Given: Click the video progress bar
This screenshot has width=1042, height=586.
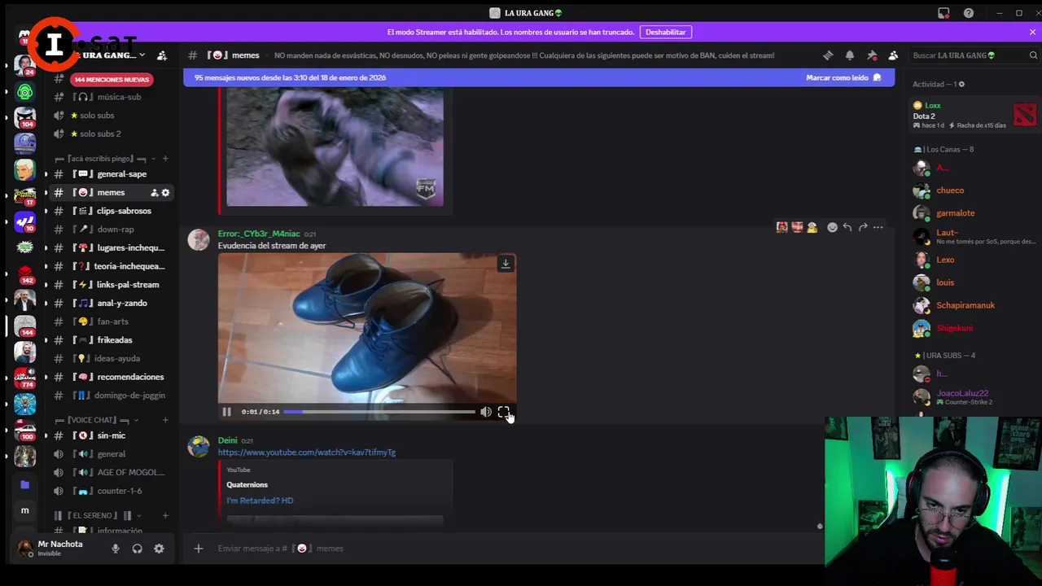Looking at the screenshot, I should [379, 412].
